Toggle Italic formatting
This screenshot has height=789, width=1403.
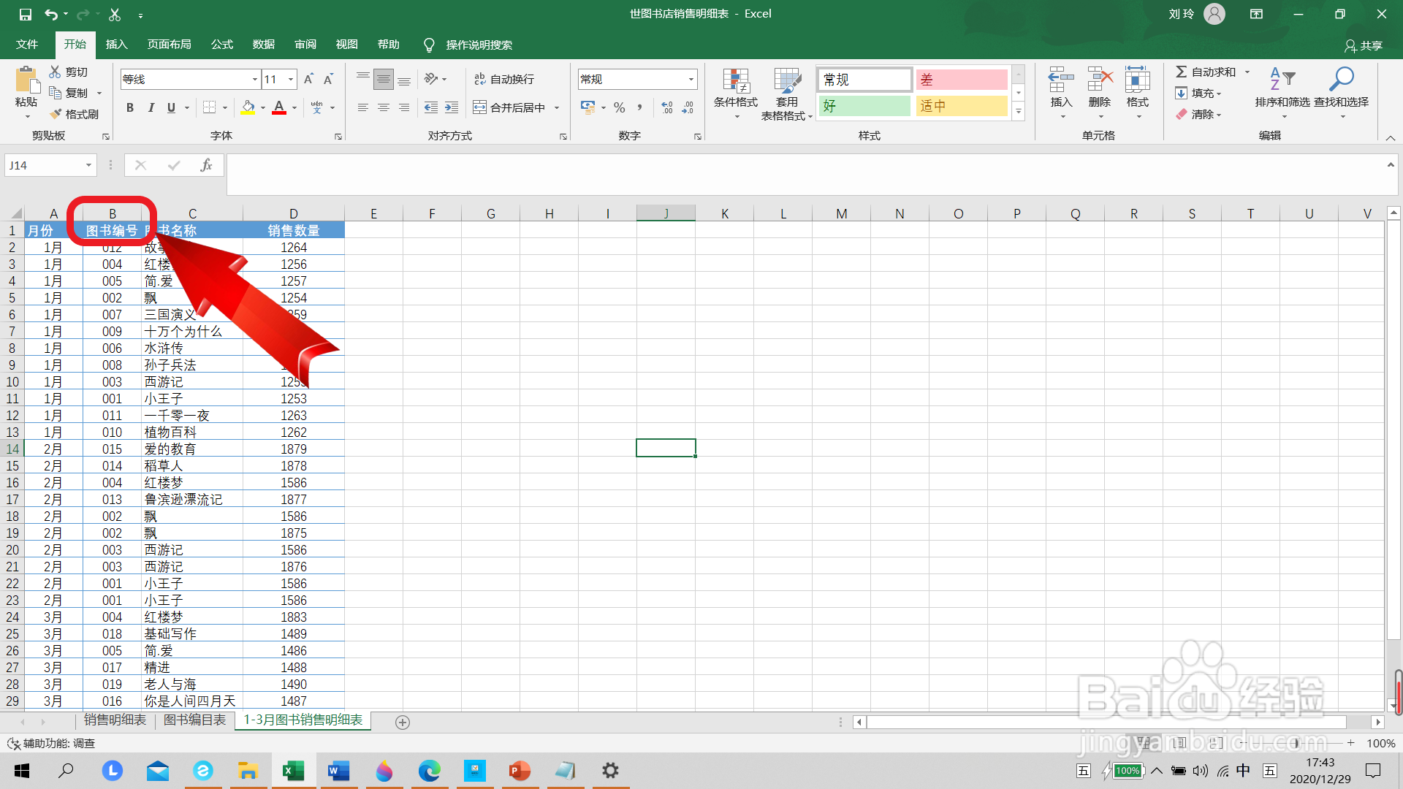coord(151,107)
